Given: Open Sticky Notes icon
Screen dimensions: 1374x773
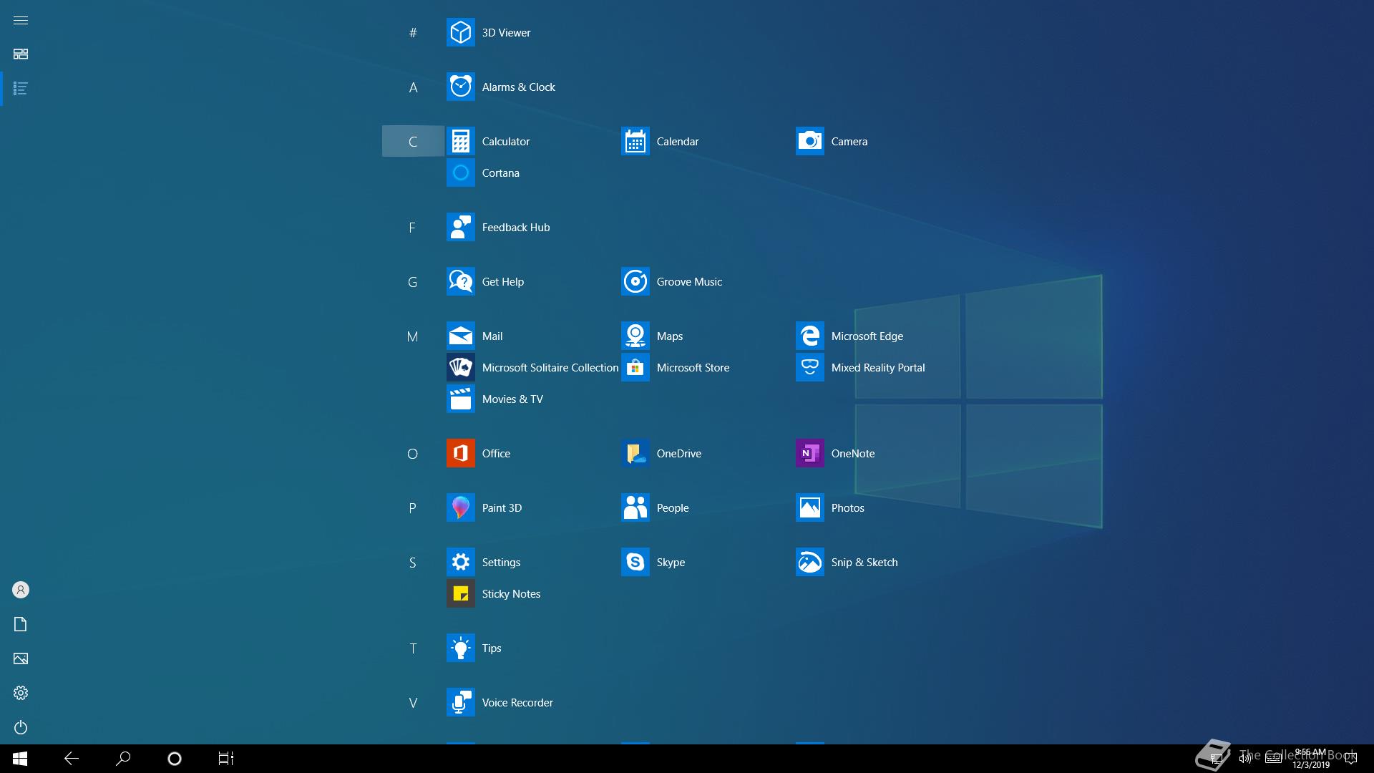Looking at the screenshot, I should point(460,593).
